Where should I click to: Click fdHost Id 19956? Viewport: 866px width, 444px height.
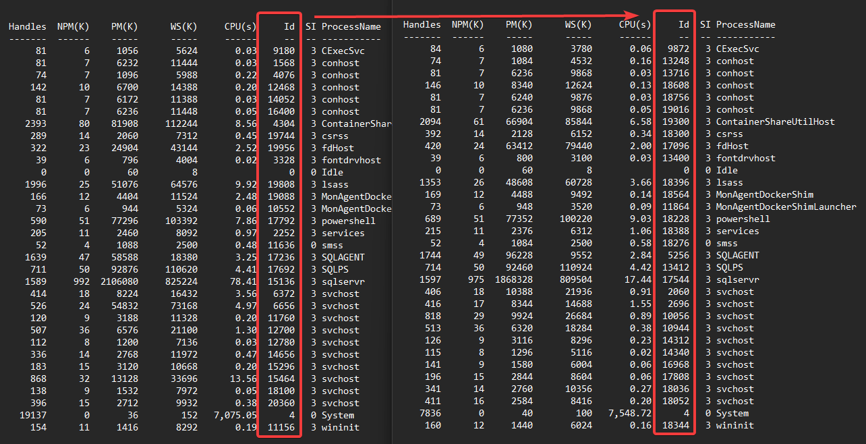tap(281, 148)
